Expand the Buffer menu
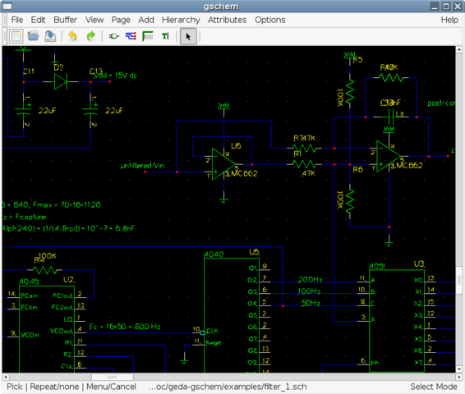This screenshot has height=394, width=465. point(65,20)
